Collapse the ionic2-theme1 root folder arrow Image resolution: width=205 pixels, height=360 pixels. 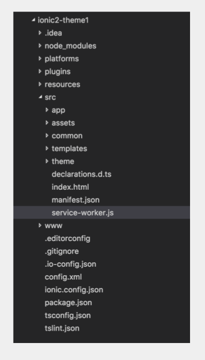click(x=33, y=20)
